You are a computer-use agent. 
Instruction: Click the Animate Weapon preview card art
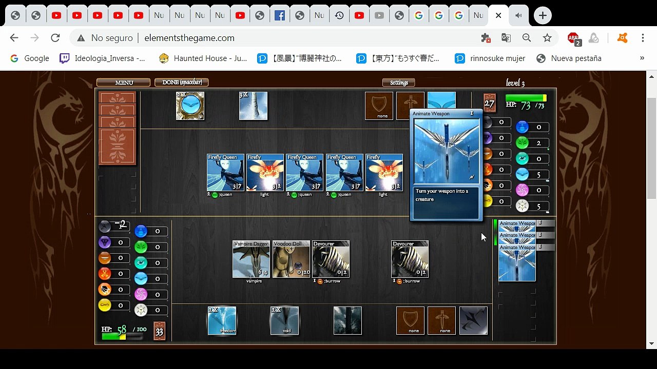coord(446,151)
